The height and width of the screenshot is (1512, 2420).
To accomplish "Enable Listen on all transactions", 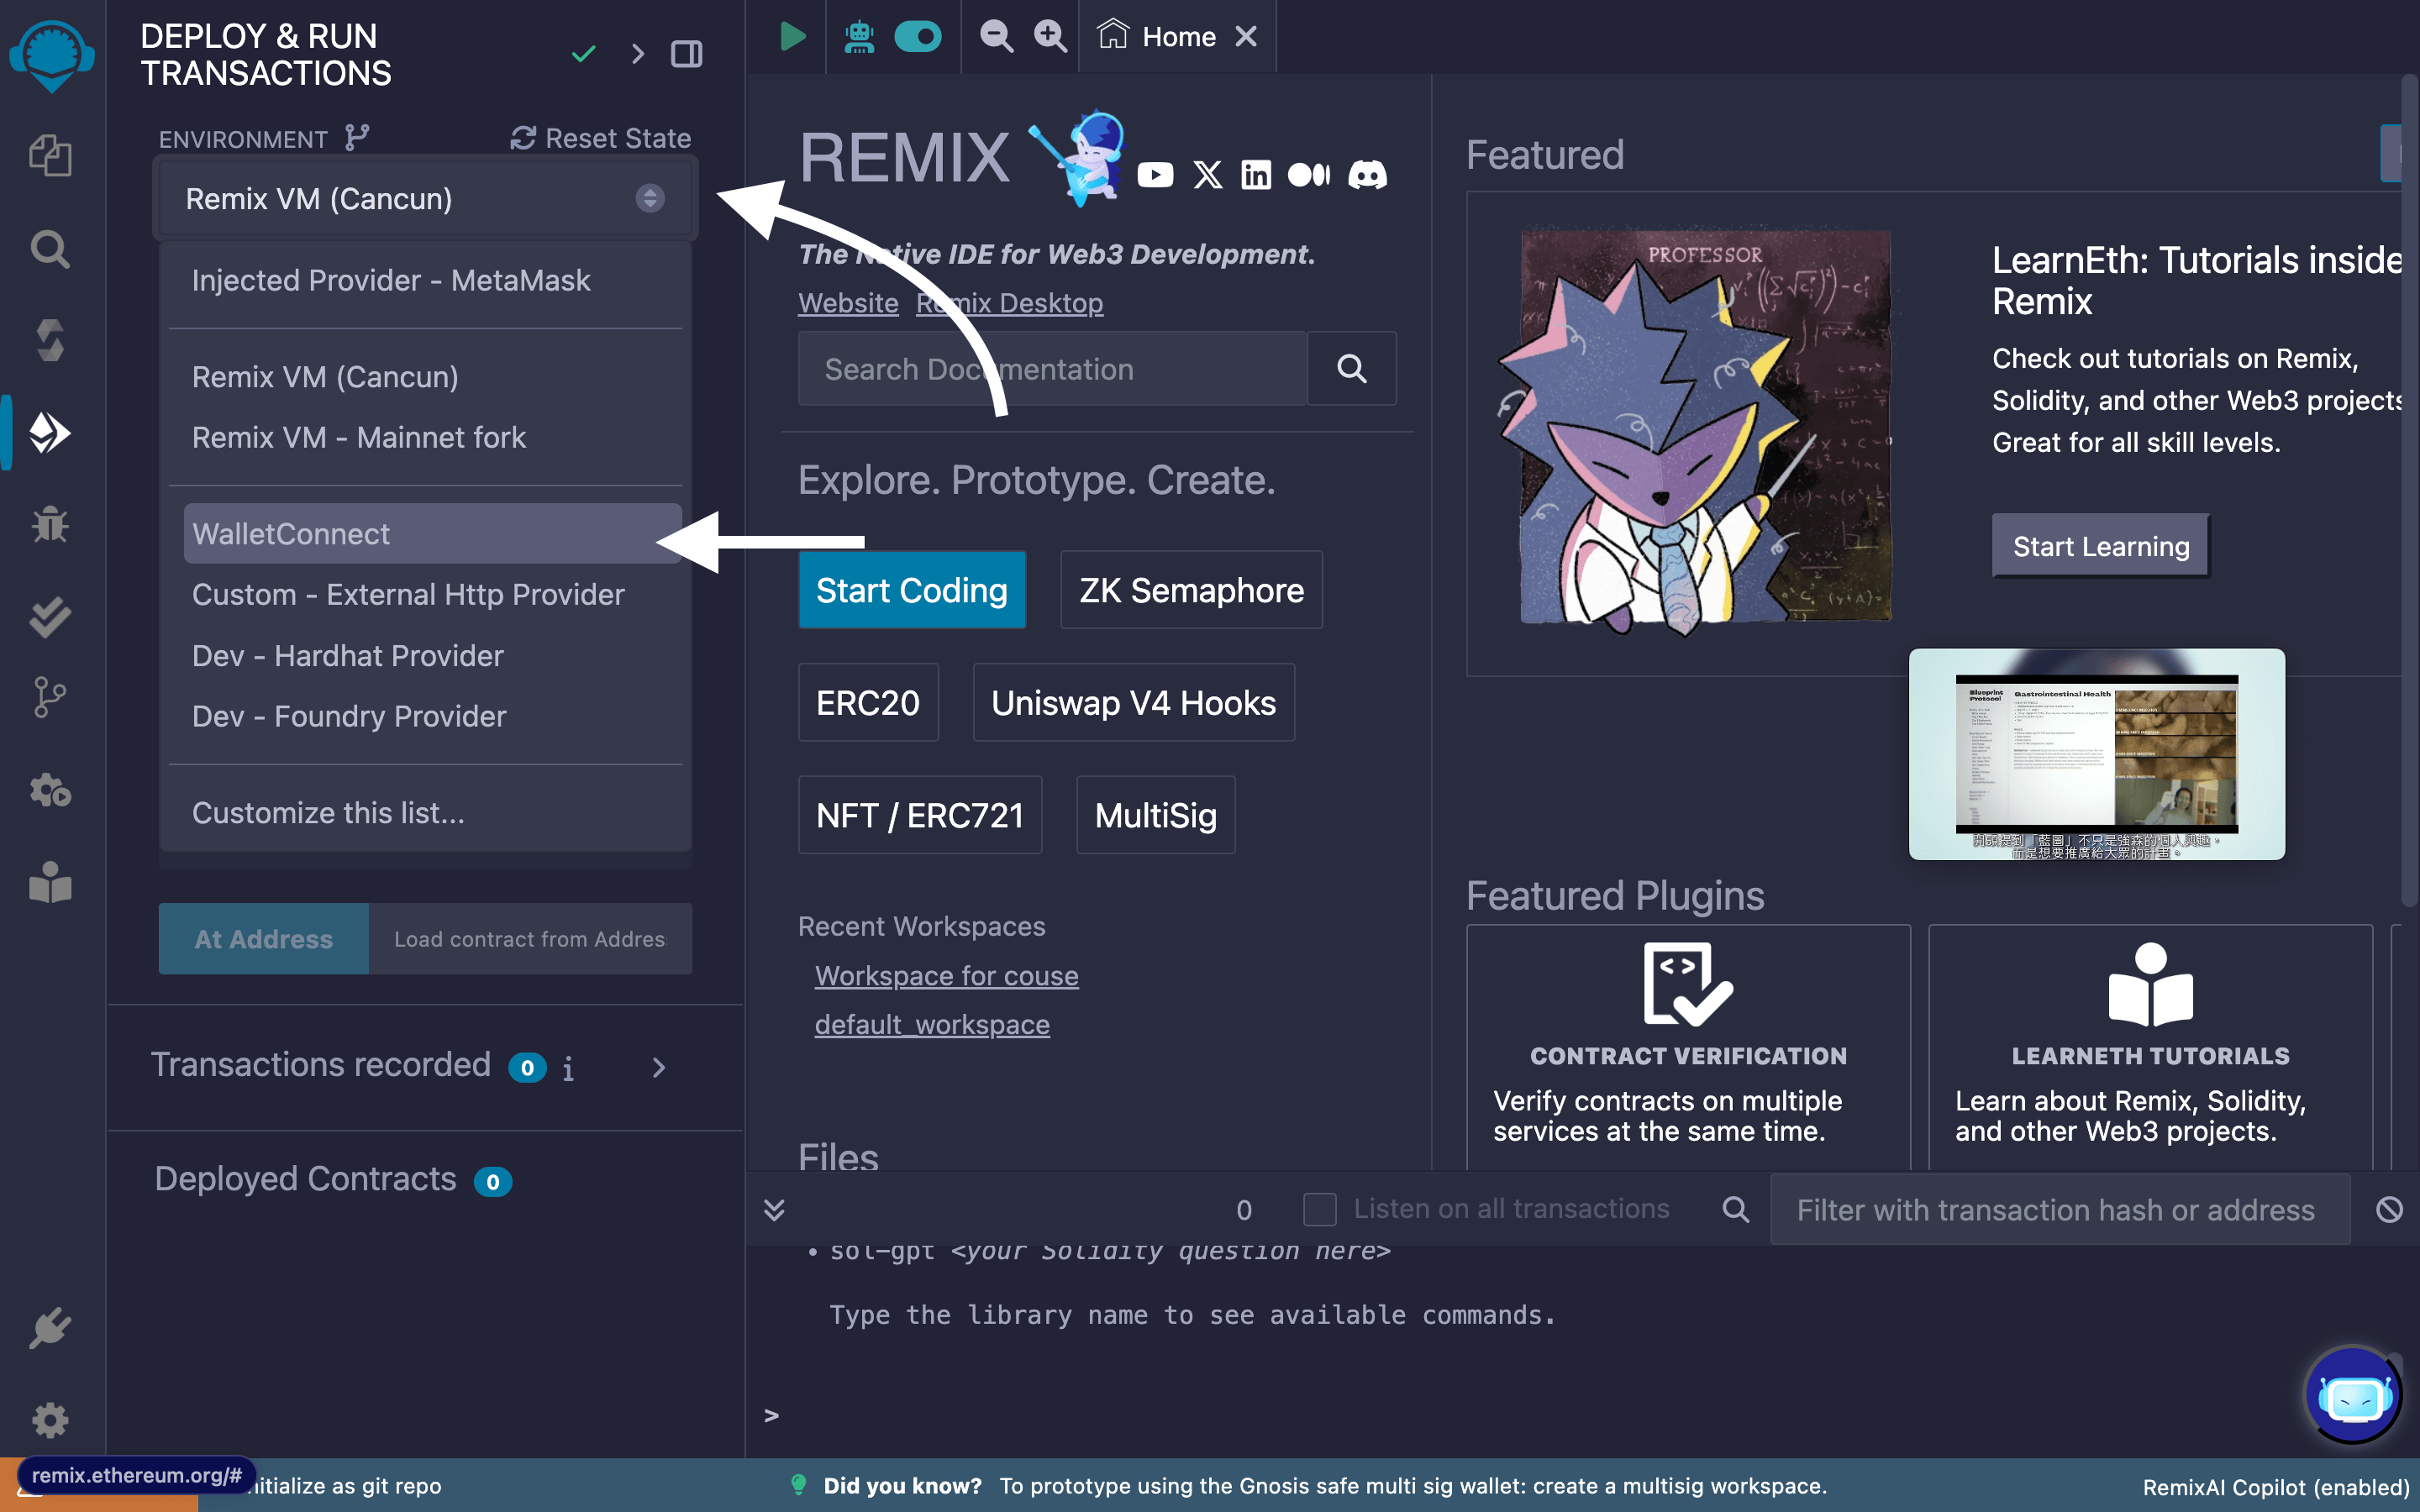I will point(1320,1209).
